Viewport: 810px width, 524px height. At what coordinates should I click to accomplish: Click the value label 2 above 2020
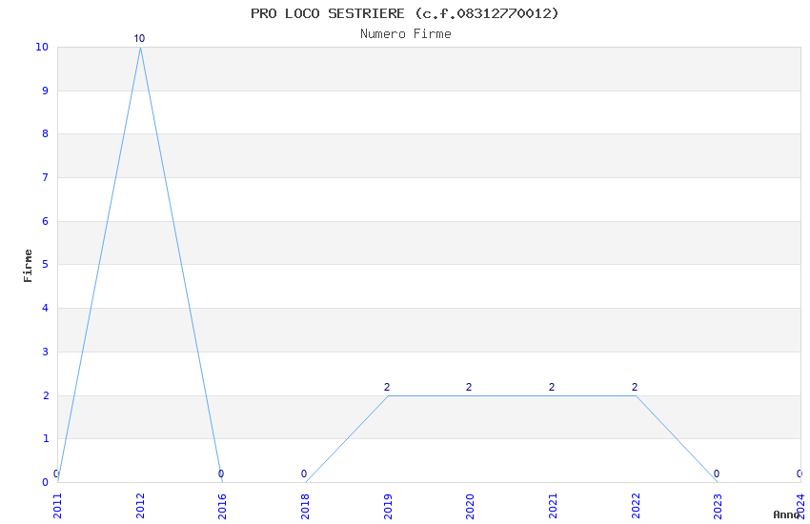coord(469,387)
